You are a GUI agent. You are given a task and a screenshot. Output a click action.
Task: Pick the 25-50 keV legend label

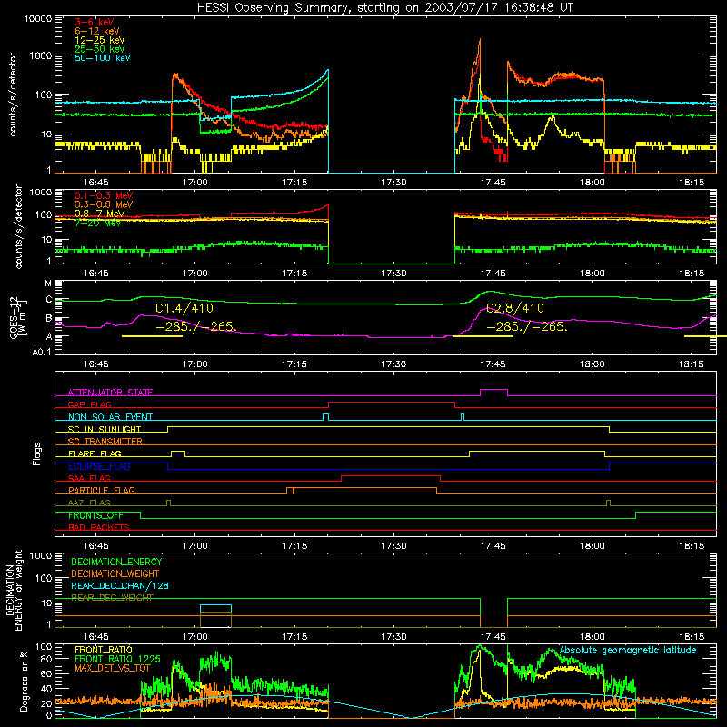pyautogui.click(x=100, y=49)
